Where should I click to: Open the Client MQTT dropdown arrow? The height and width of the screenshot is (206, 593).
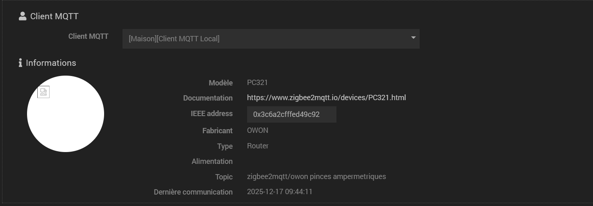413,38
